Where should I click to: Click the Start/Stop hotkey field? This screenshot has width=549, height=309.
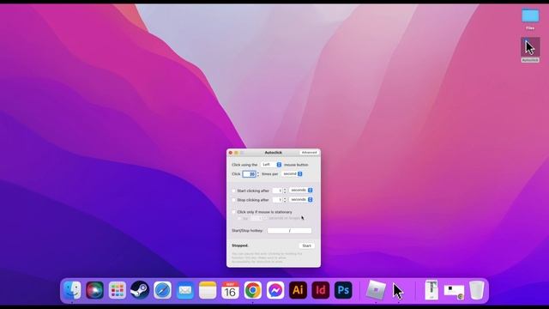tap(289, 231)
